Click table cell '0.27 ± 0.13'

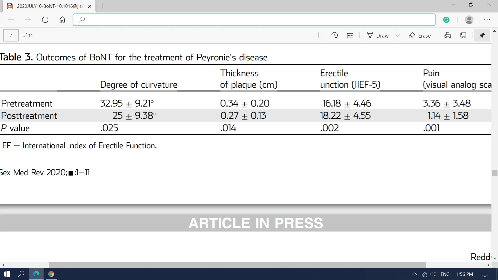click(243, 116)
